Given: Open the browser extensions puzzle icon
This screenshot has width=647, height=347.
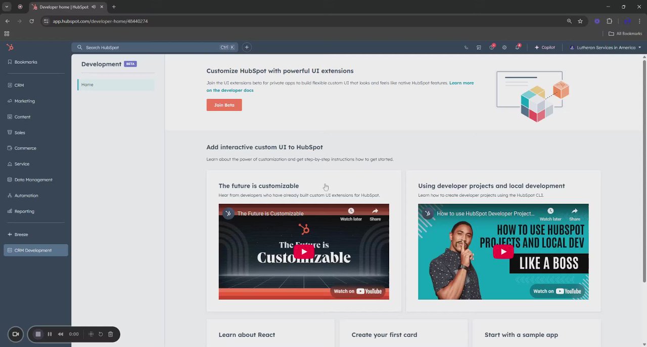Looking at the screenshot, I should (609, 21).
